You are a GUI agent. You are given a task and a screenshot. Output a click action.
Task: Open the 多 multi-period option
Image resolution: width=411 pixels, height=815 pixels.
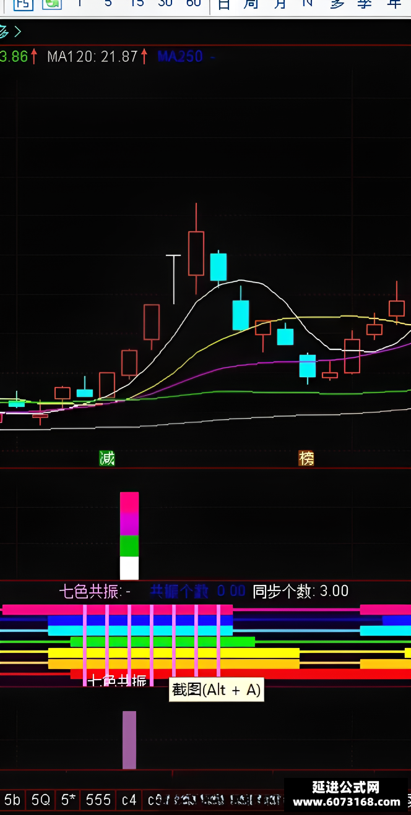click(337, 4)
